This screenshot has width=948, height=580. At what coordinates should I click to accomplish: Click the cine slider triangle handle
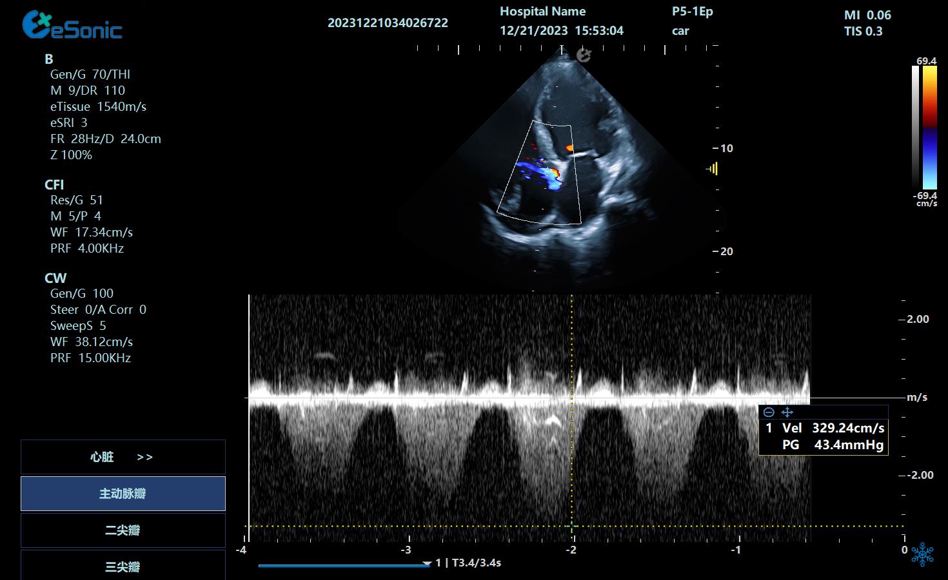tap(426, 564)
